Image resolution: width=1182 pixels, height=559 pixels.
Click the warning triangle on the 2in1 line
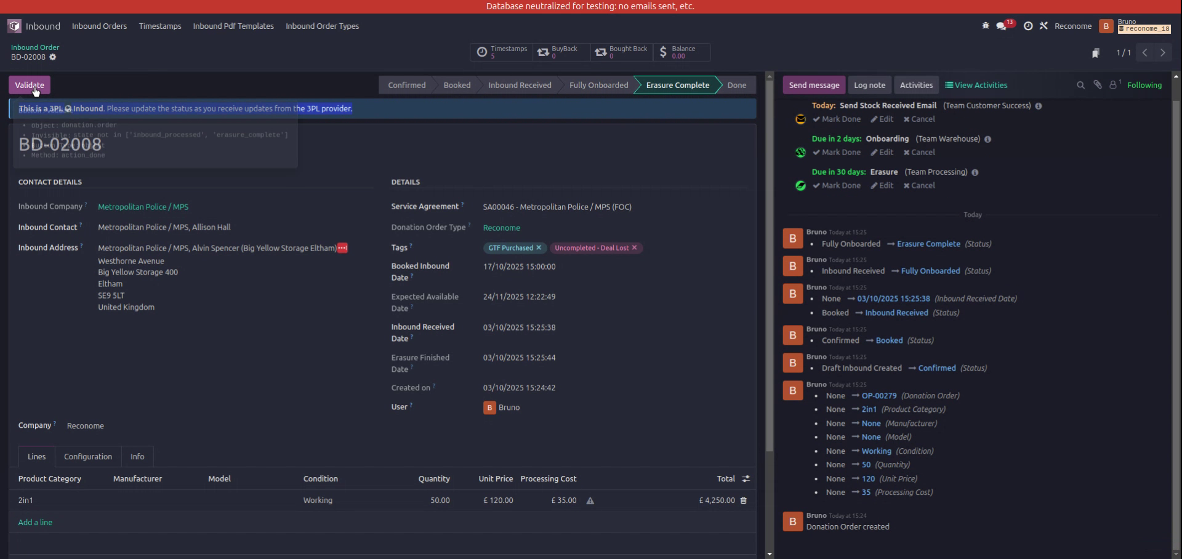tap(590, 501)
